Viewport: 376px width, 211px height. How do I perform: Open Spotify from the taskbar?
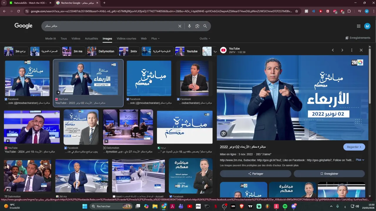285,206
